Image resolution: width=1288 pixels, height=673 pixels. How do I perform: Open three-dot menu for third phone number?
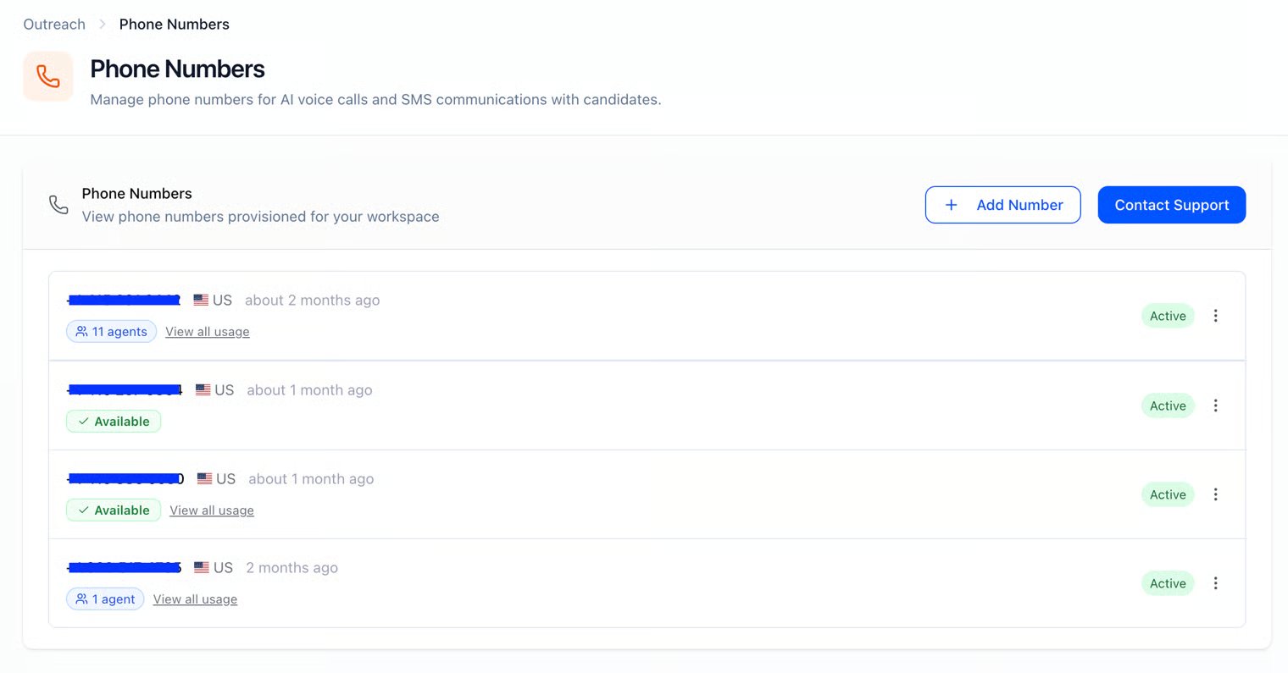pos(1215,494)
